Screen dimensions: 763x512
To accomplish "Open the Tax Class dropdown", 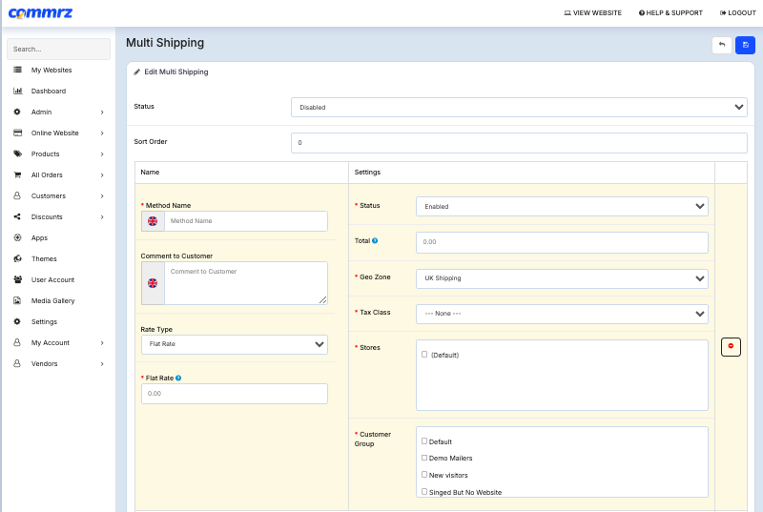I will click(562, 314).
